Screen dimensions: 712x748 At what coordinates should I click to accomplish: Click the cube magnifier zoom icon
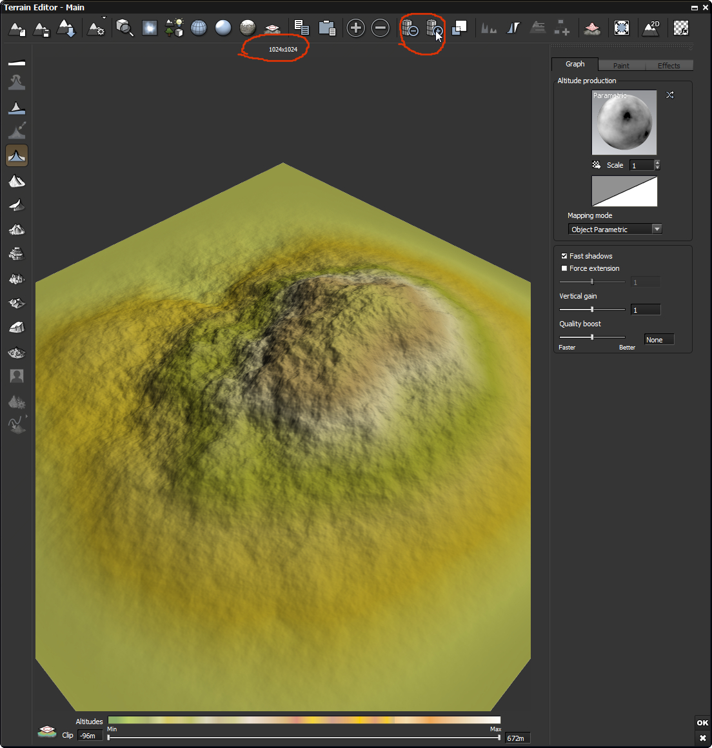(x=124, y=28)
